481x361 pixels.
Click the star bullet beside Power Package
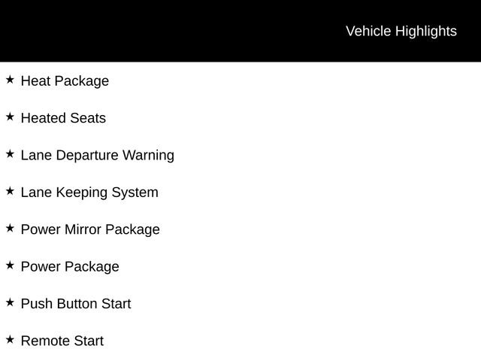pos(10,265)
